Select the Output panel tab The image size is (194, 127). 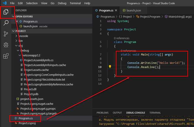117,113
